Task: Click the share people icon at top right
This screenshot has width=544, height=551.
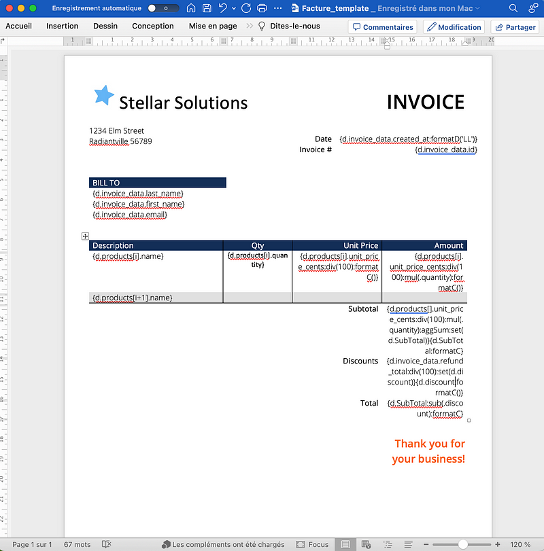Action: click(x=533, y=8)
